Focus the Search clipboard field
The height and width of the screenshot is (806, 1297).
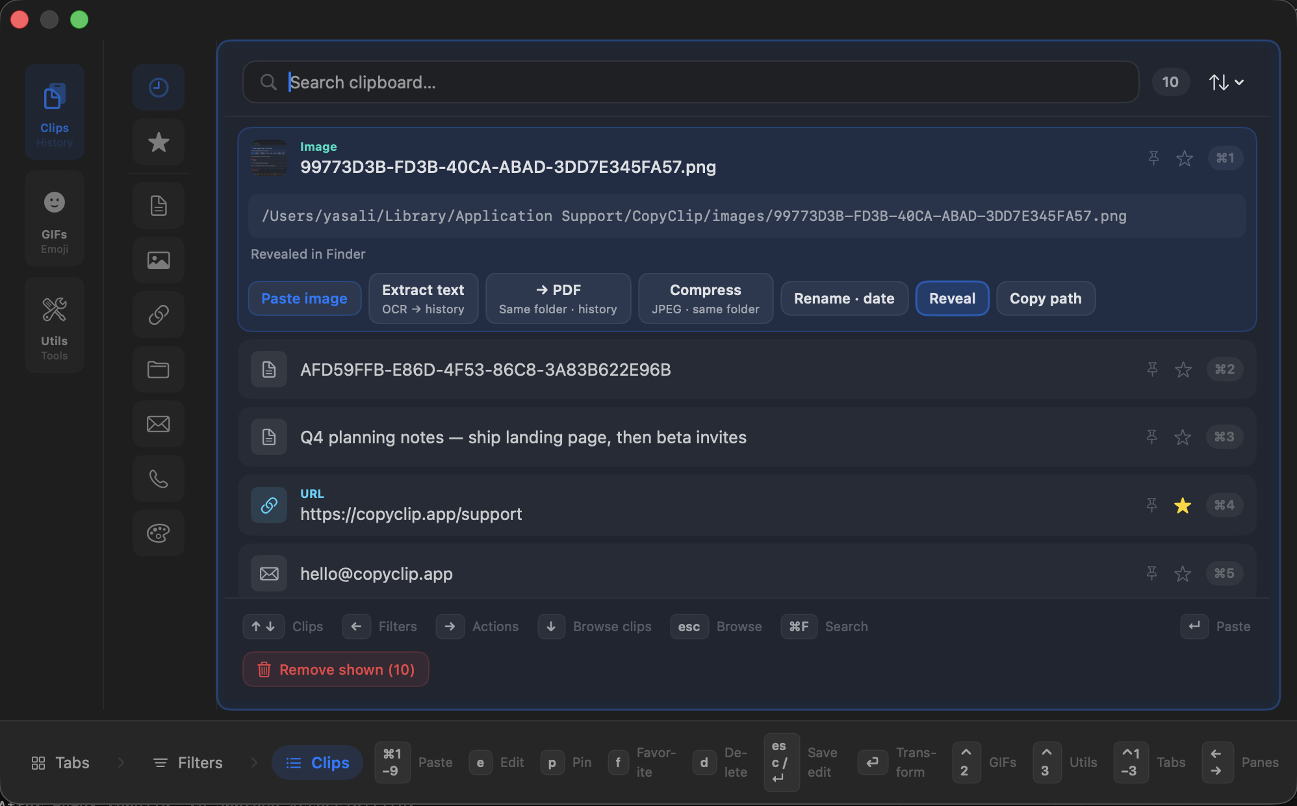[691, 82]
